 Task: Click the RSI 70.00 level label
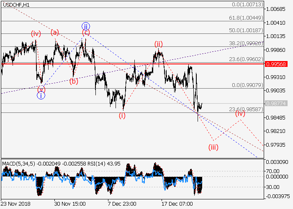coord(273,171)
